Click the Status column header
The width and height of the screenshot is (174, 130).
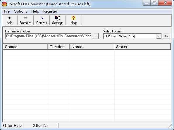(x=142, y=47)
